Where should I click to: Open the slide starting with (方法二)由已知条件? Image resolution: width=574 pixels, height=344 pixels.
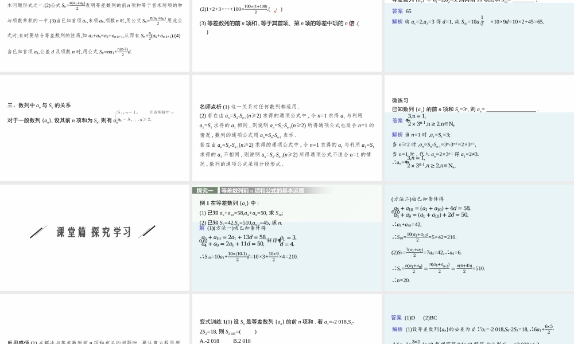click(x=479, y=237)
